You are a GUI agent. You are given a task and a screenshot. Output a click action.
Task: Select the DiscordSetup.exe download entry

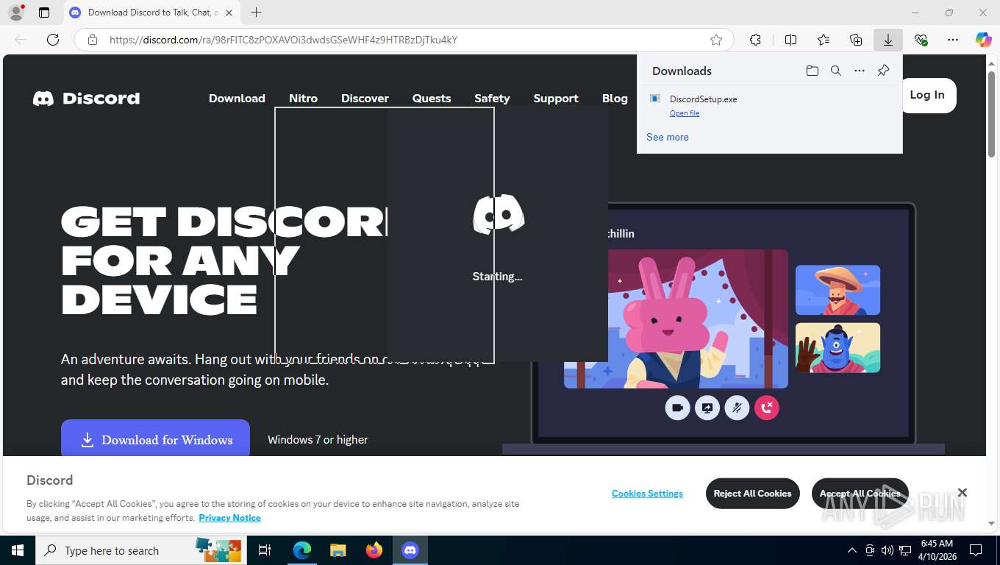pyautogui.click(x=770, y=105)
